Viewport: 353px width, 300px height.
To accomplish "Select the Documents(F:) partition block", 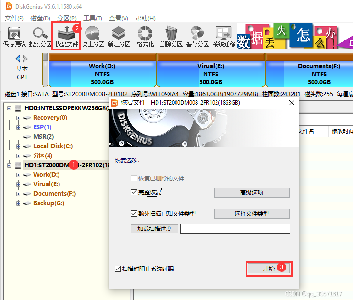I will coord(309,70).
